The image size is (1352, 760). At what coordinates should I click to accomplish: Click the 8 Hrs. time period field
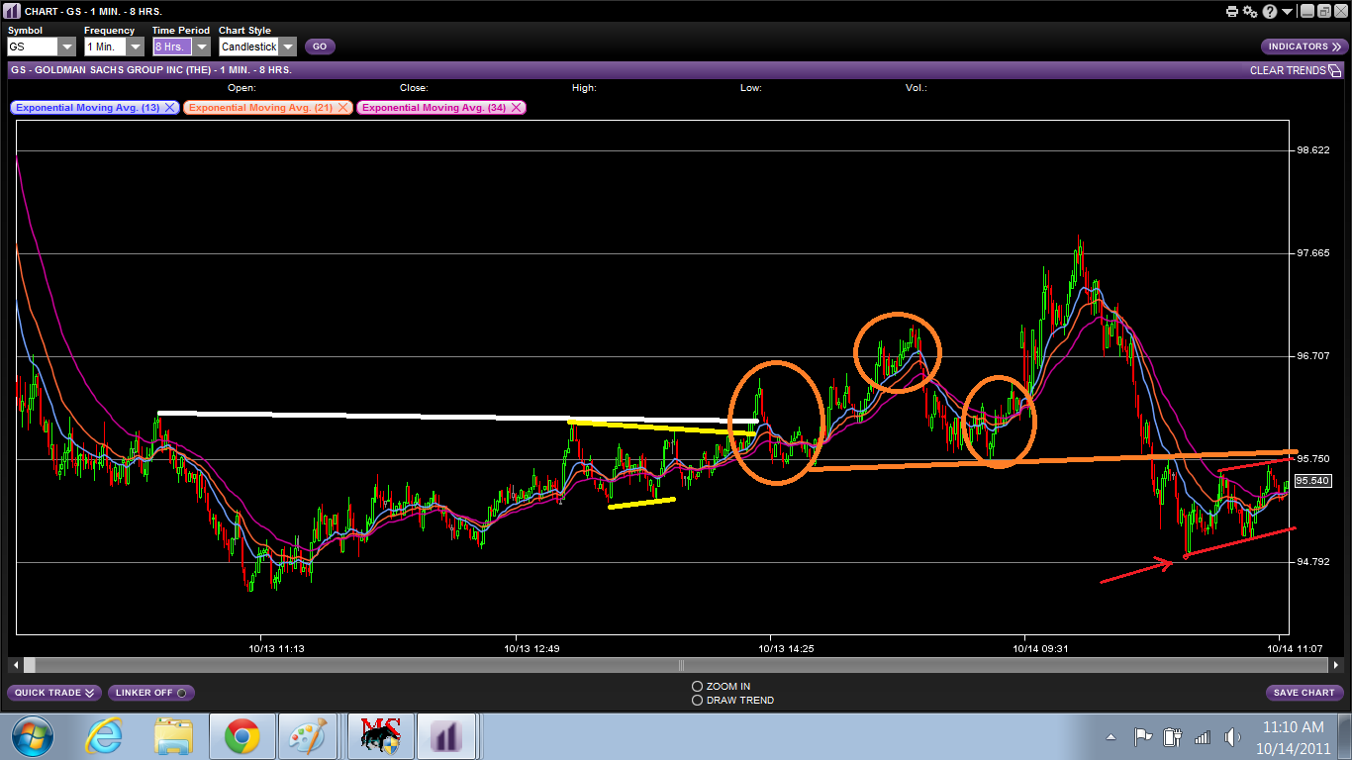coord(172,47)
